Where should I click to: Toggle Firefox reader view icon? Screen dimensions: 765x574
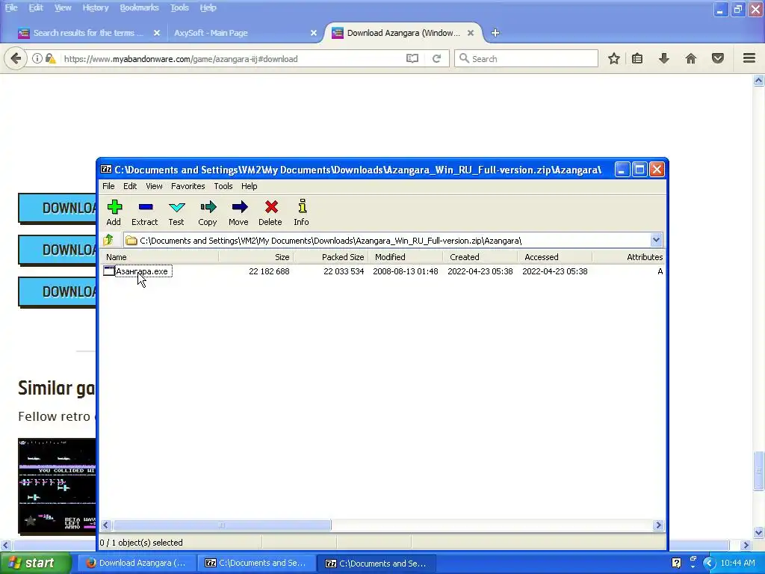pos(412,58)
